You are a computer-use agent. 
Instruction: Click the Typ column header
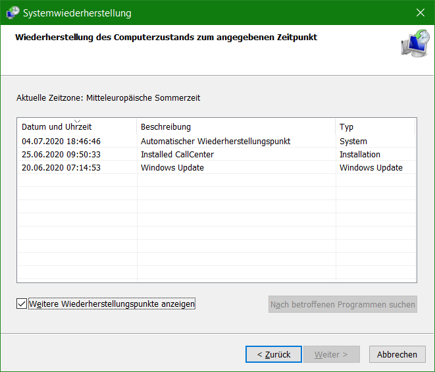tap(375, 127)
